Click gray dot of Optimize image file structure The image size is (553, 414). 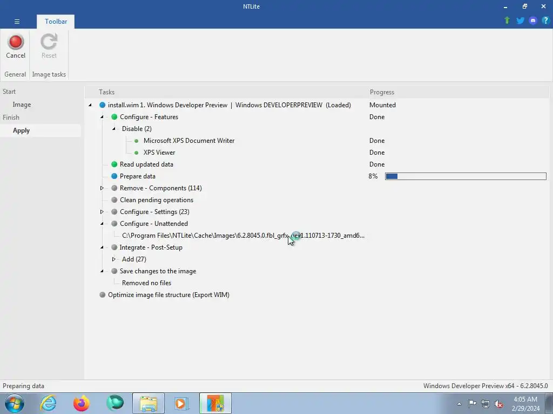click(102, 295)
